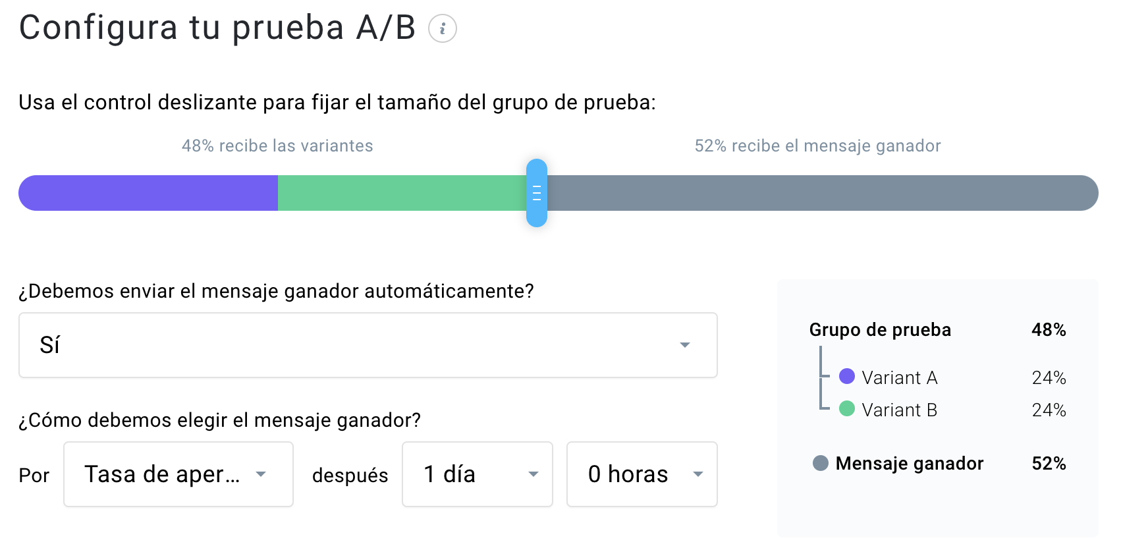Screen dimensions: 1121x548
Task: Click the purple Variant A dot
Action: click(x=848, y=377)
